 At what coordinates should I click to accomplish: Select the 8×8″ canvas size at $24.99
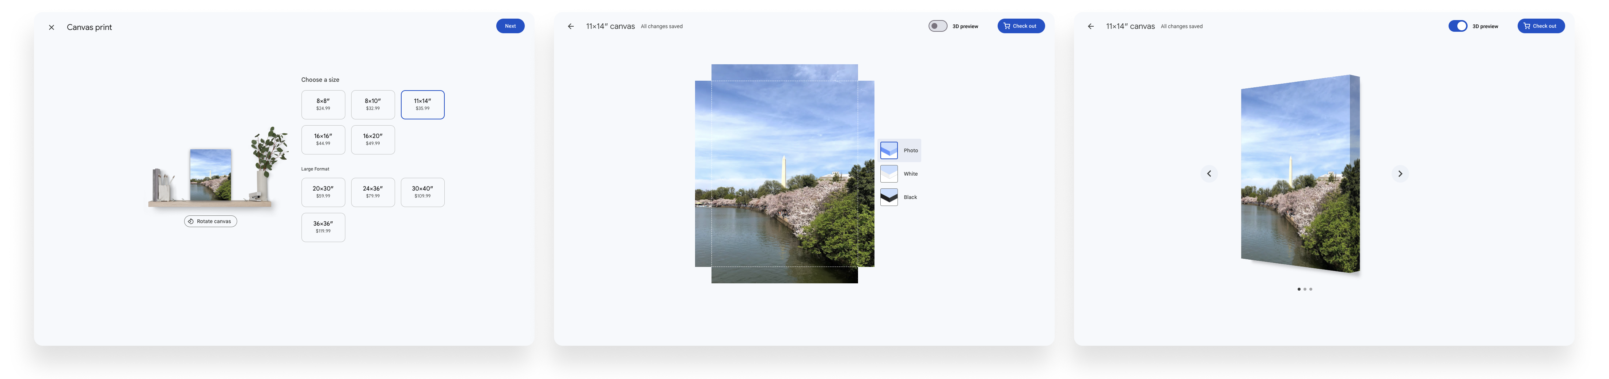coord(323,104)
